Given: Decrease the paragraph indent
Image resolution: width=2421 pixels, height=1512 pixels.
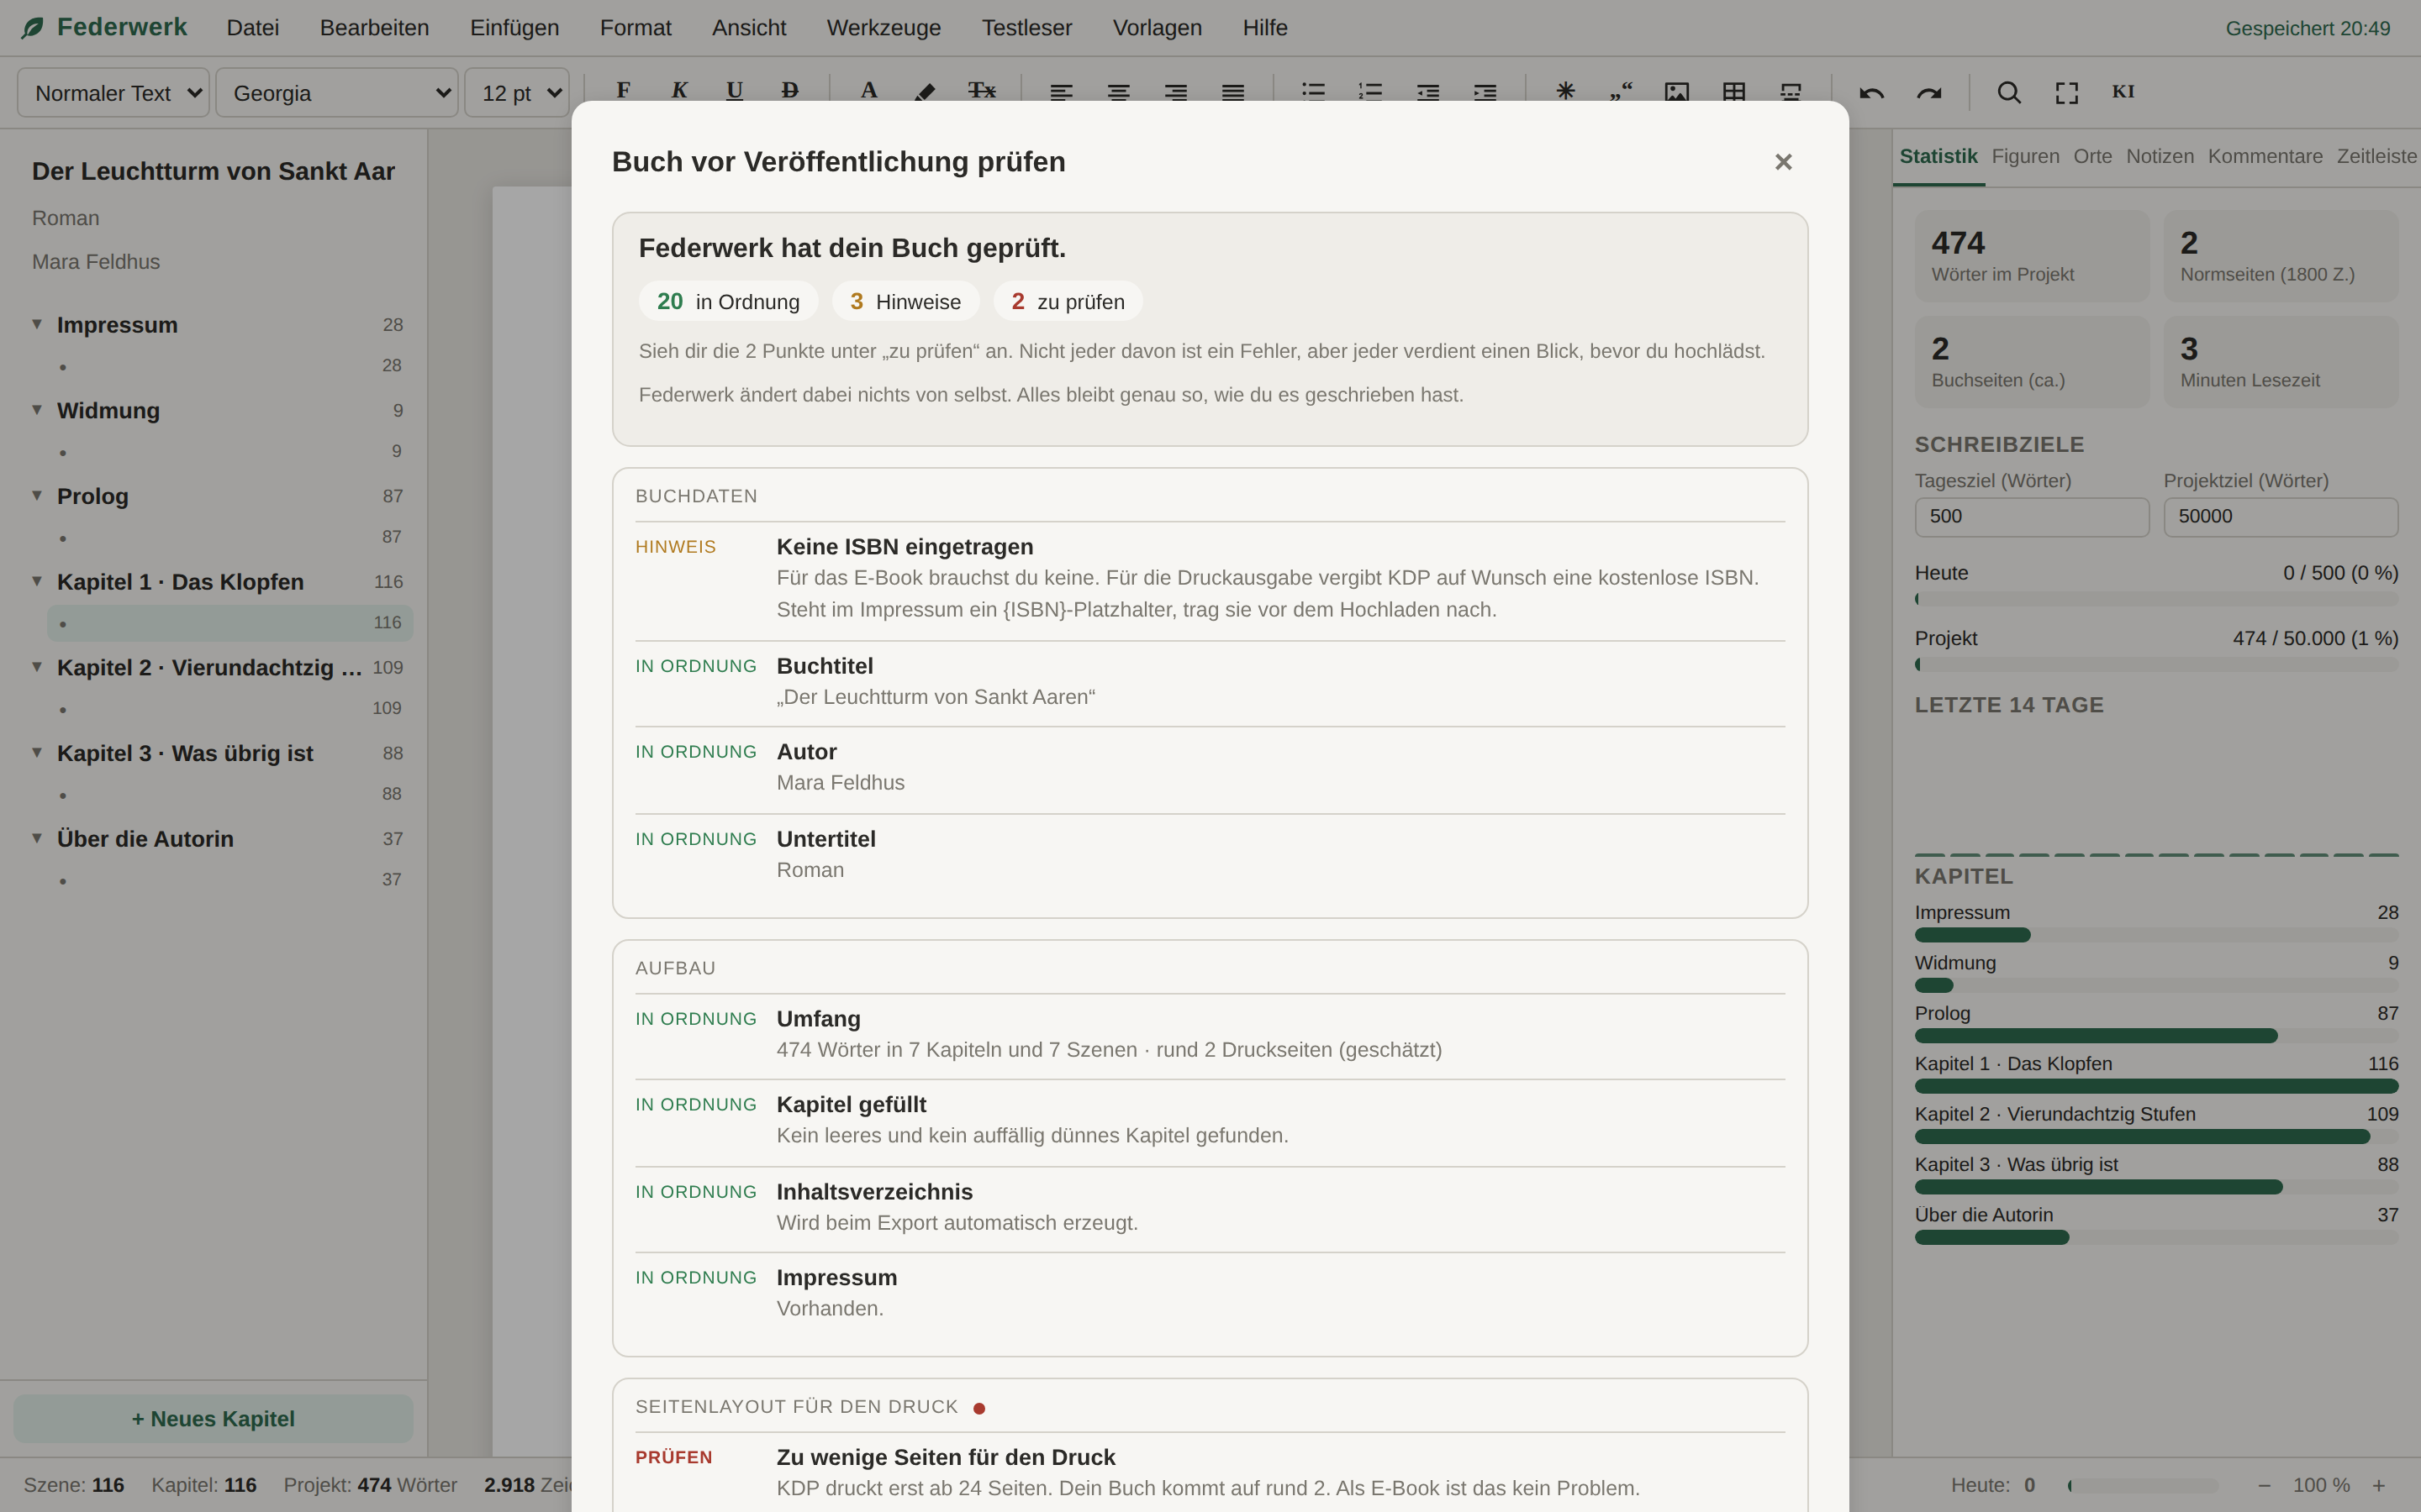Looking at the screenshot, I should tap(1427, 92).
